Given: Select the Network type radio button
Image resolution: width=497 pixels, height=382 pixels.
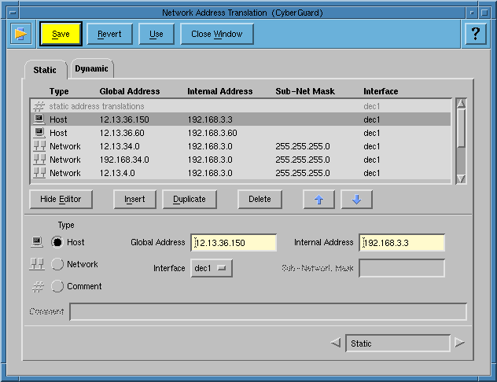Looking at the screenshot, I should 57,264.
